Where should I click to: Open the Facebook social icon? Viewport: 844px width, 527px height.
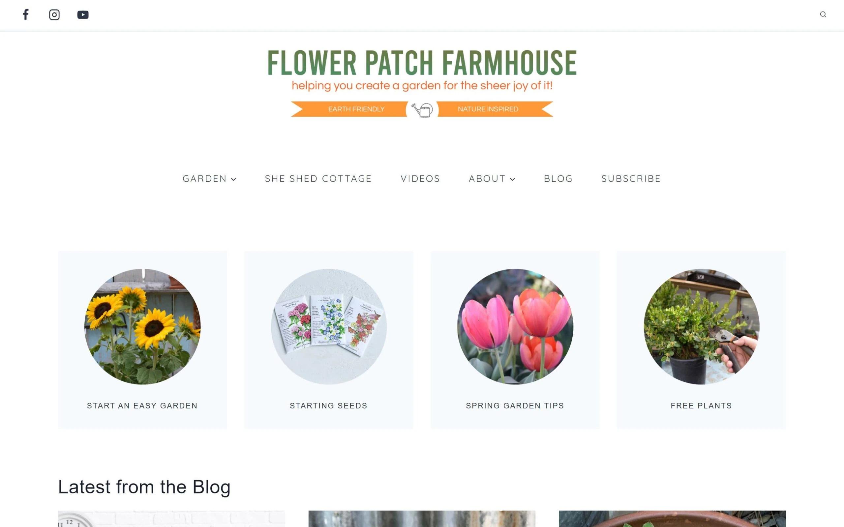coord(25,14)
